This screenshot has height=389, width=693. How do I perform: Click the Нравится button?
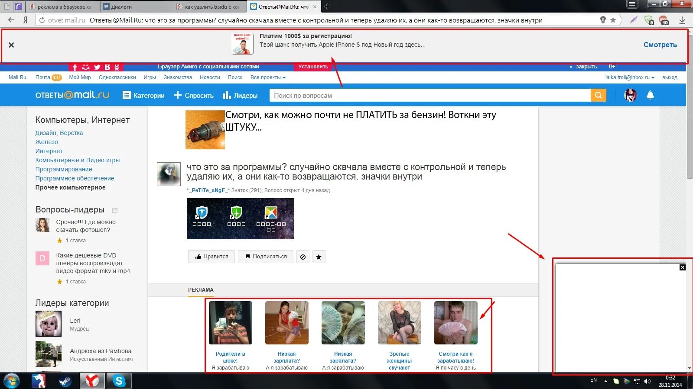coord(211,257)
